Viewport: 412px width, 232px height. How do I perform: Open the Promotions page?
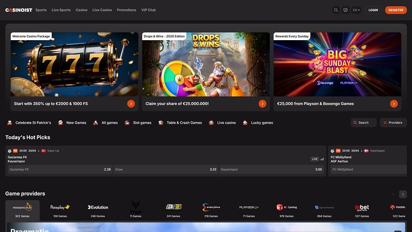point(126,10)
